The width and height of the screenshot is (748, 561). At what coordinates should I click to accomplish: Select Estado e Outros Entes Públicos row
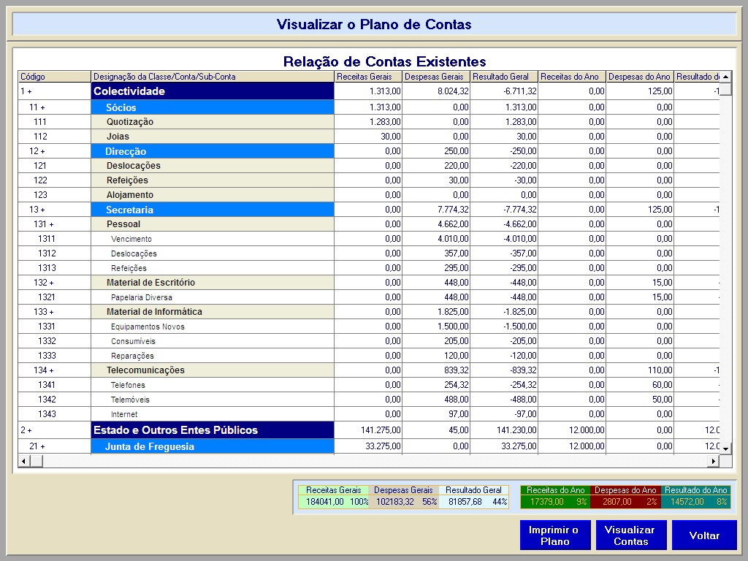pos(212,430)
